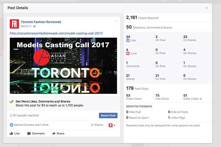Close the Post Details dialog
The image size is (221, 147).
(x=207, y=8)
